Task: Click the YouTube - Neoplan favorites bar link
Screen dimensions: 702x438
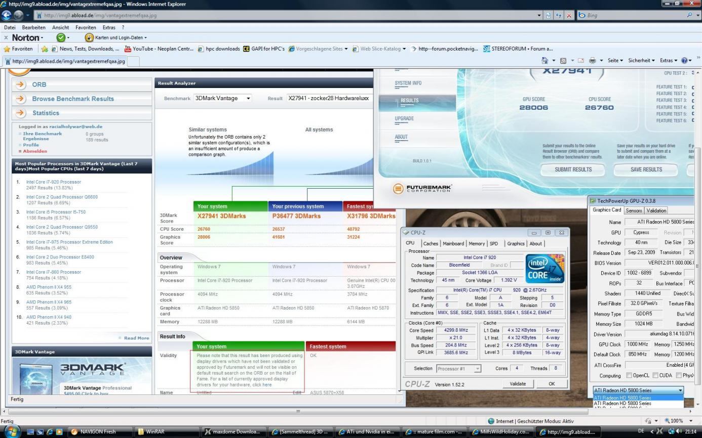Action: (x=159, y=49)
